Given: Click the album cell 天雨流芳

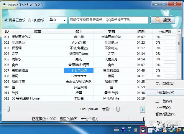Looking at the screenshot, I should click(x=111, y=59).
